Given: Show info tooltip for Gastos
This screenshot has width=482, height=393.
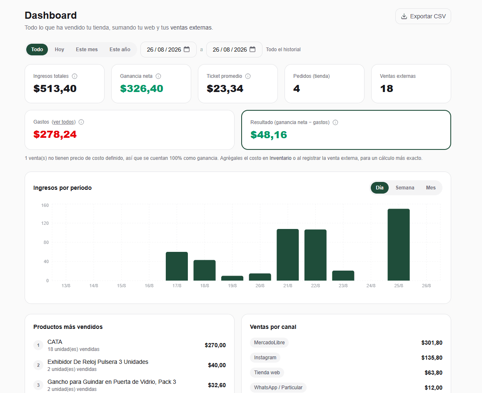Looking at the screenshot, I should [81, 122].
